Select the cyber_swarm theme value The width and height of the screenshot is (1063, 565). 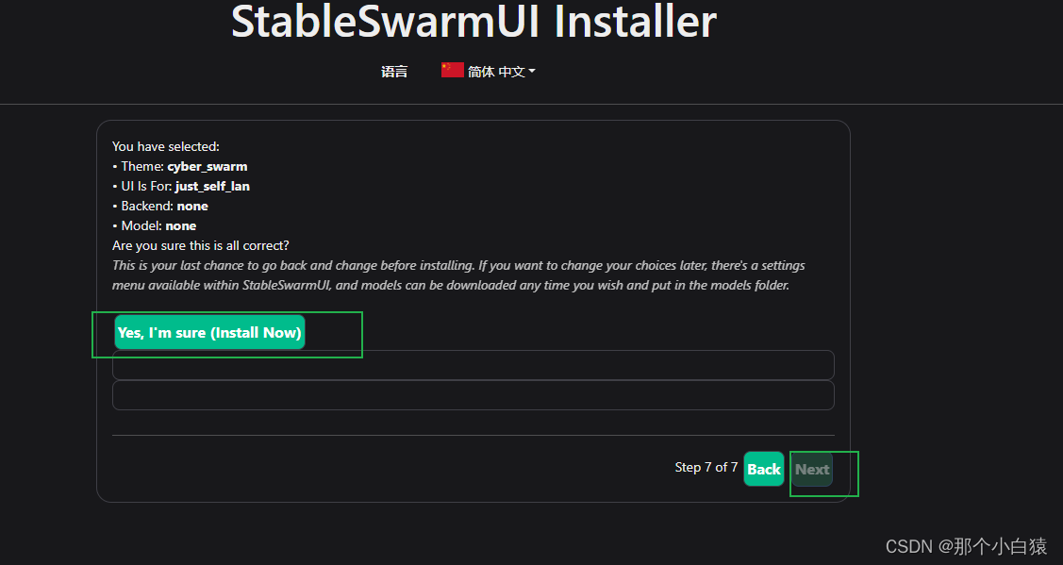(x=208, y=166)
